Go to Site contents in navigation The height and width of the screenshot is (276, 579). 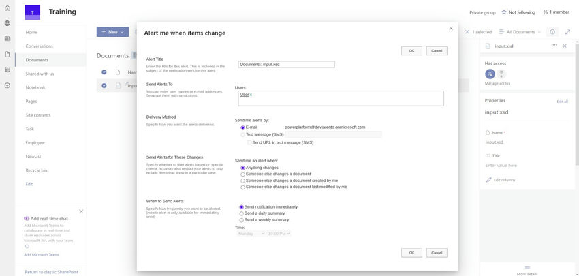point(37,114)
